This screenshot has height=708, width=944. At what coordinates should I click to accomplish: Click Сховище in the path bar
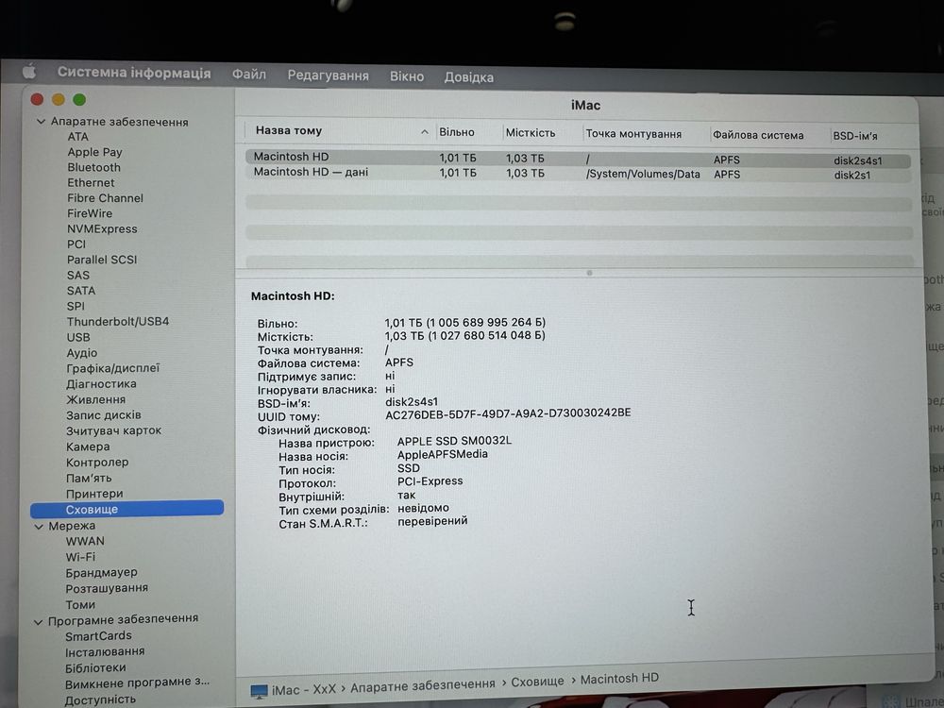pos(538,682)
